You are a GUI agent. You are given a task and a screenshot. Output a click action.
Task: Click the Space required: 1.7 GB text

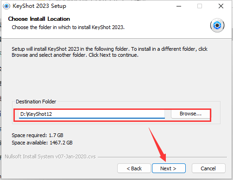click(x=38, y=135)
